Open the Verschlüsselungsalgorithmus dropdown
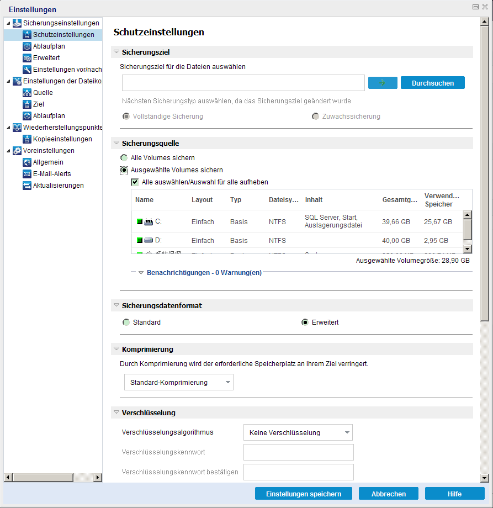This screenshot has width=493, height=508. click(298, 432)
